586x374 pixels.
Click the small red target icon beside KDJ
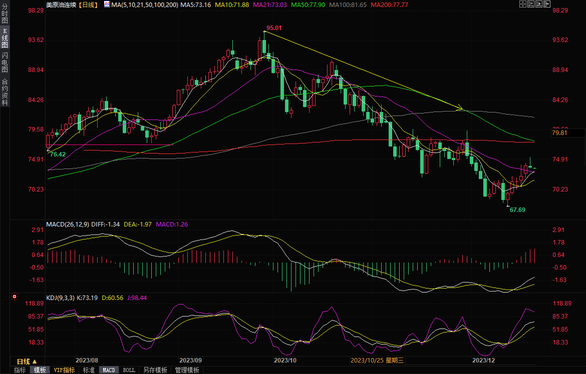click(15, 297)
